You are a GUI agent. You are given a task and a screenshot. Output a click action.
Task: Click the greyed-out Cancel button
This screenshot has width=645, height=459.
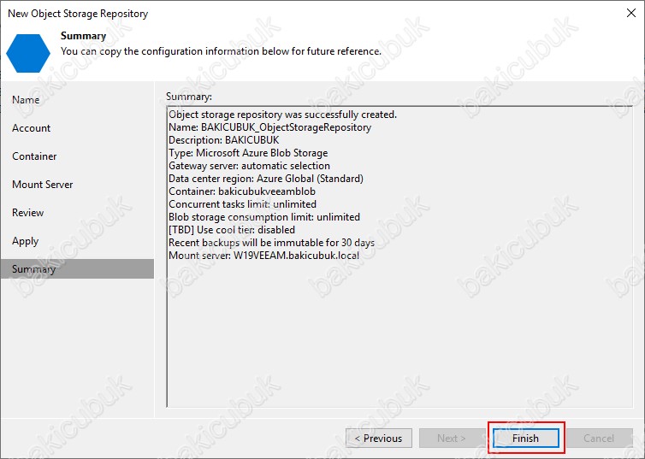point(599,438)
